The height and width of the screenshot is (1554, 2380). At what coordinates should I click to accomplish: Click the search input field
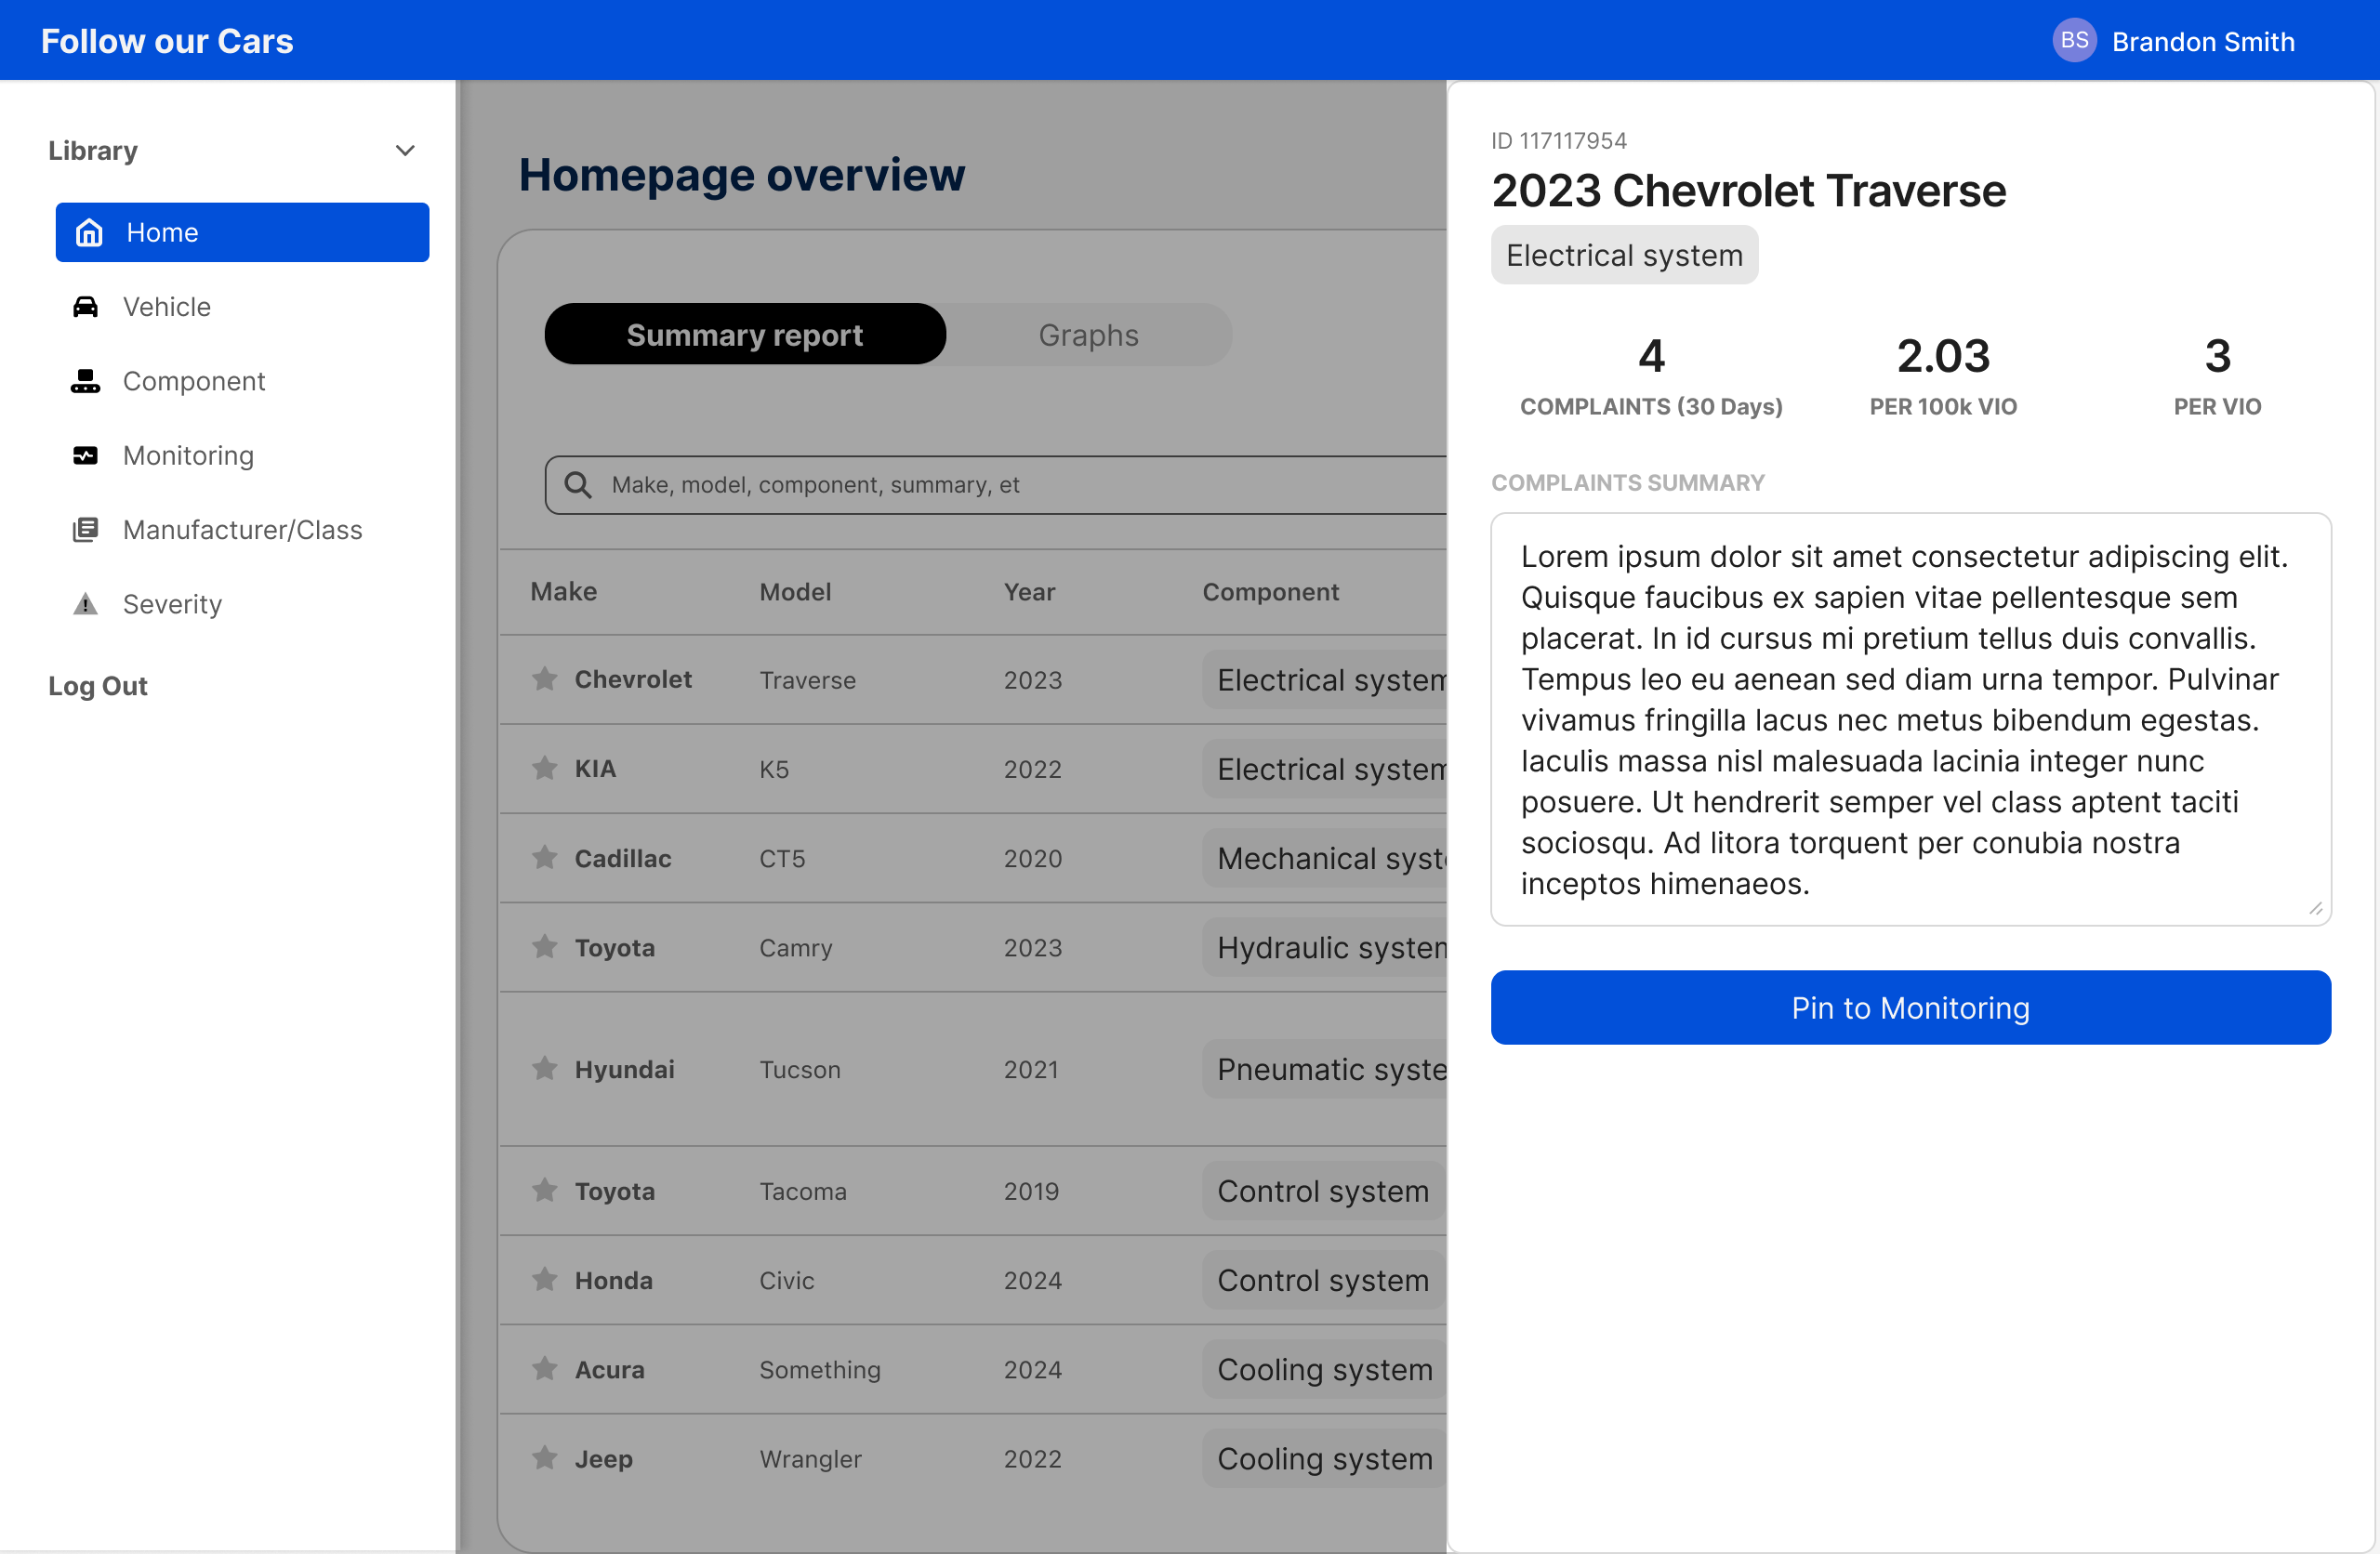point(996,485)
